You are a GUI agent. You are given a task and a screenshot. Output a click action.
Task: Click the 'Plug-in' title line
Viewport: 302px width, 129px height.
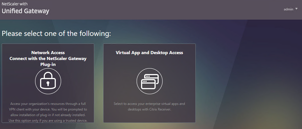(48, 64)
